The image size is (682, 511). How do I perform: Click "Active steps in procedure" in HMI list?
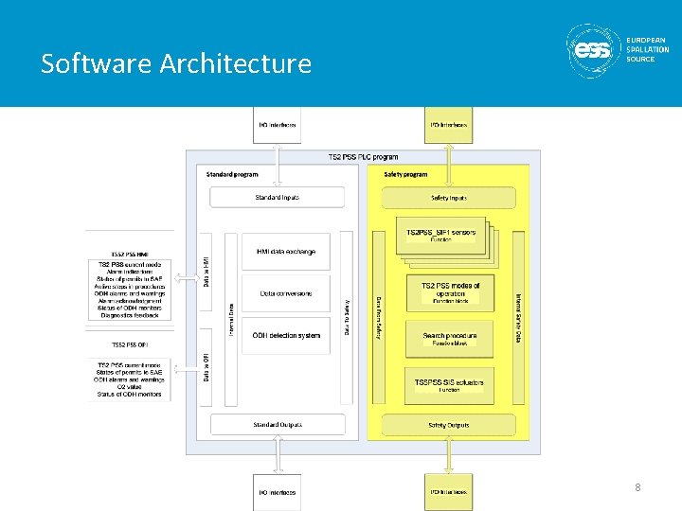click(130, 287)
